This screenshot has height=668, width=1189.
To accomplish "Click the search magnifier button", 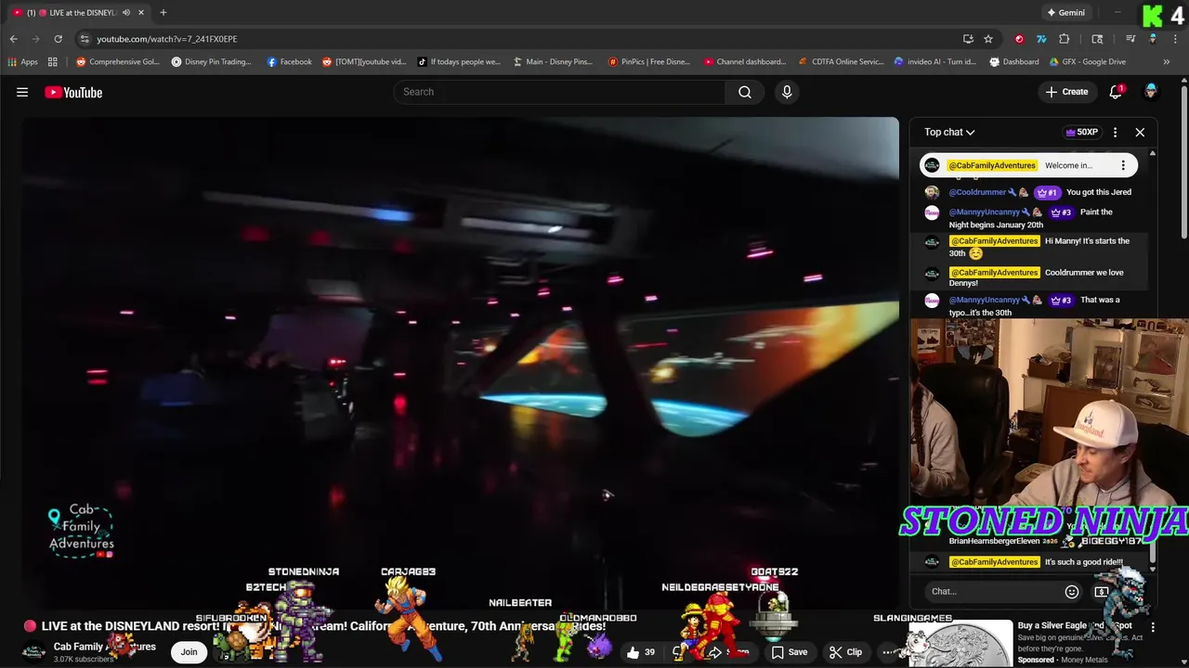I will [x=745, y=92].
